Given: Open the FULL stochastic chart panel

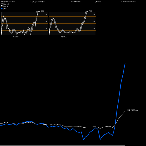Looking at the screenshot, I should 72,23.
